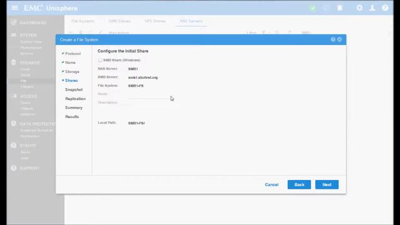Open the More Actions dropdown behind dialog
Viewport: 400px width, 225px height.
(x=120, y=32)
